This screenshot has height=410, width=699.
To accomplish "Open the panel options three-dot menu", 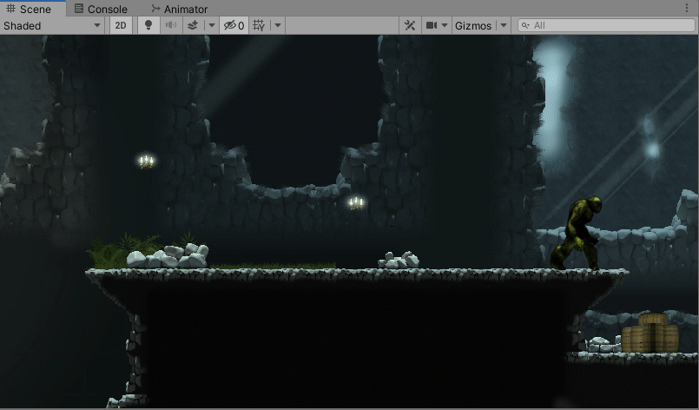I will [687, 8].
